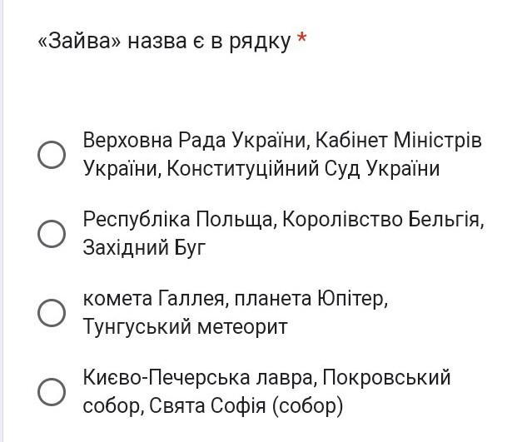Click the word Верховна in first option
Viewport: 512px width, 442px height.
click(x=127, y=141)
